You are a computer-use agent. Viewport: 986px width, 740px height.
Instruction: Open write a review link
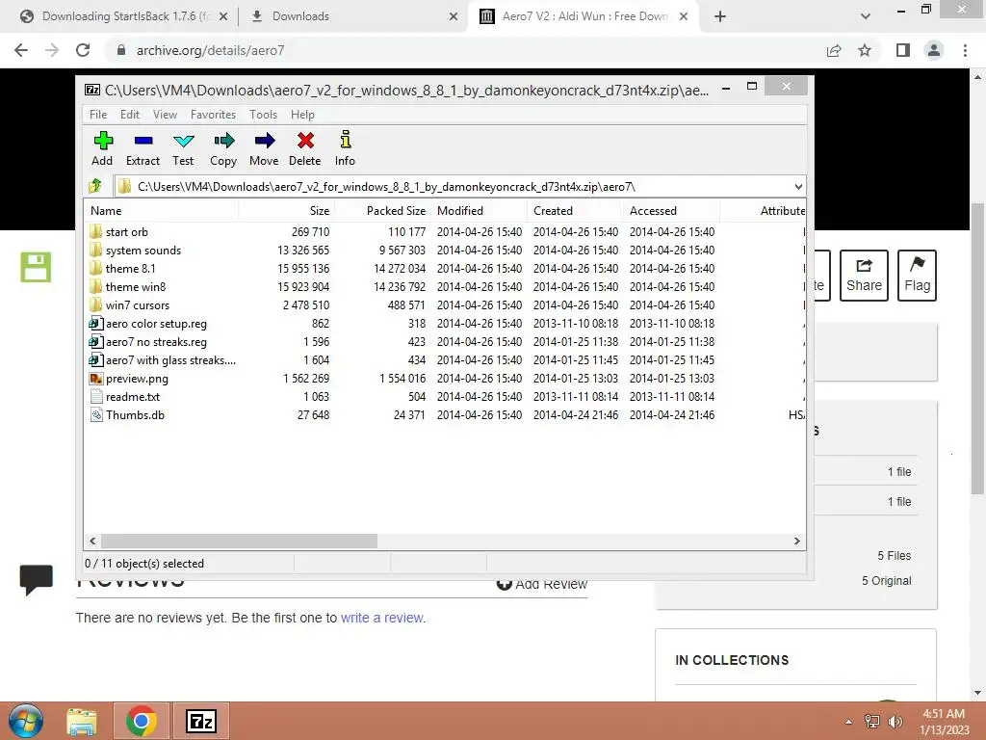tap(382, 618)
